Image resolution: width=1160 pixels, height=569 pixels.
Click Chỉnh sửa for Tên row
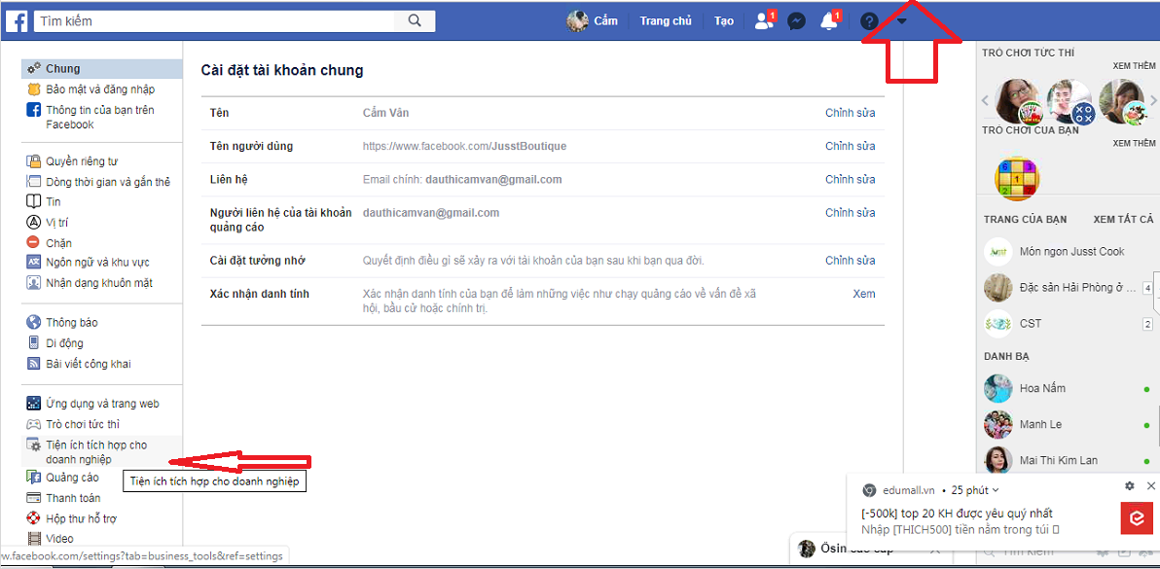pyautogui.click(x=850, y=113)
